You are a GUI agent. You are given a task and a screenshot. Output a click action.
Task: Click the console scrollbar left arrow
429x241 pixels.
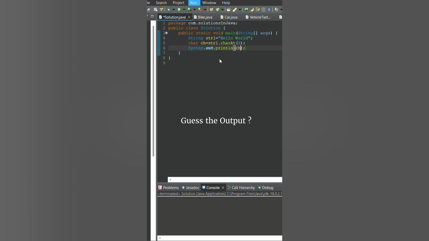point(160,238)
